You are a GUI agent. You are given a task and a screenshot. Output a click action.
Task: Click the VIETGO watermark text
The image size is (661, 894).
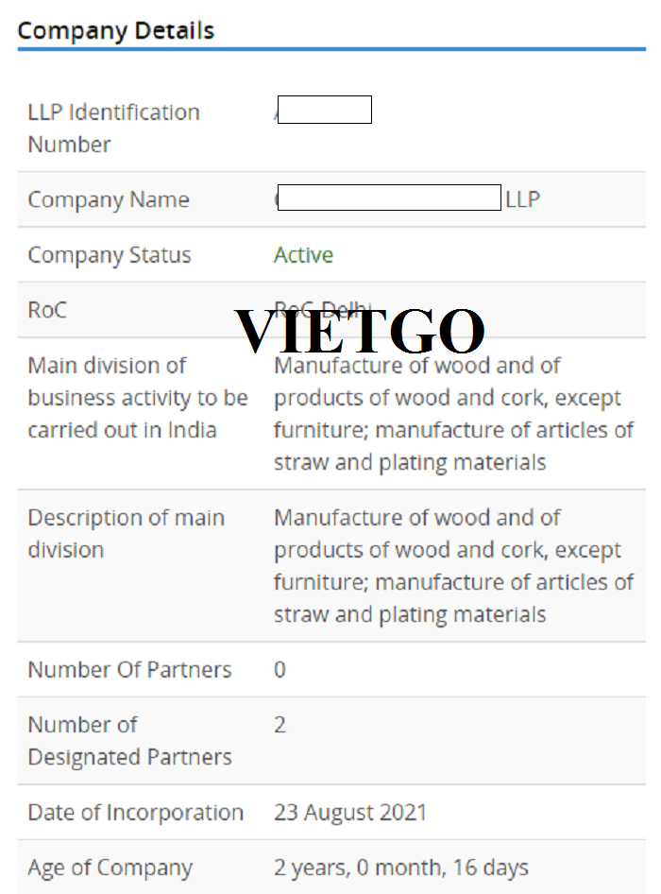360,332
